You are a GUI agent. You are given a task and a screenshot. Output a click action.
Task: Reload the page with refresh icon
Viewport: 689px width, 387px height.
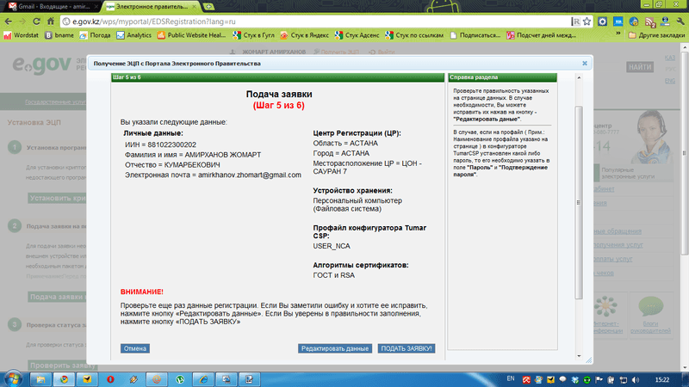36,21
